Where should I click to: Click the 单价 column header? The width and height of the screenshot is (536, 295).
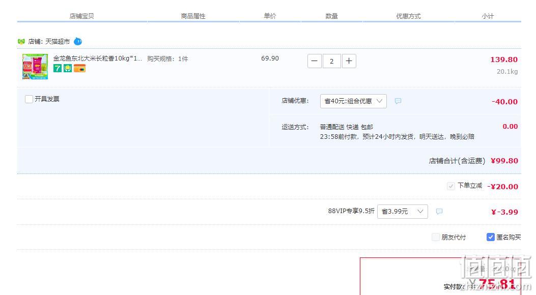click(x=270, y=16)
